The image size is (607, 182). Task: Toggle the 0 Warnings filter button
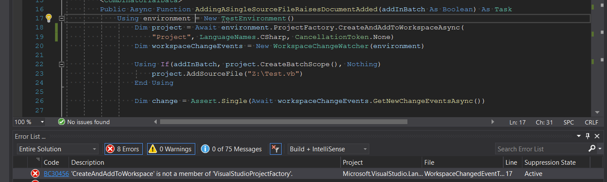(x=171, y=149)
